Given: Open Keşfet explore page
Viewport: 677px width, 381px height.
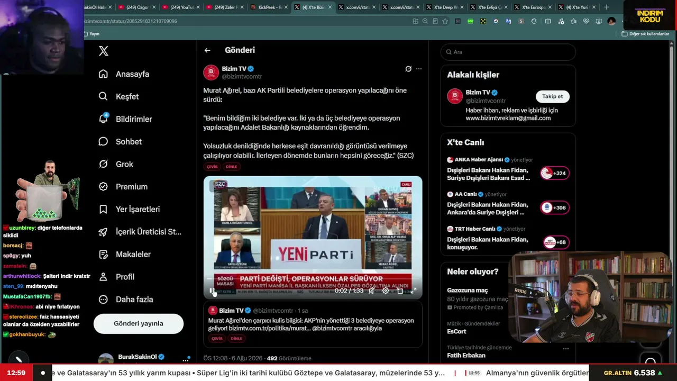Looking at the screenshot, I should (119, 96).
